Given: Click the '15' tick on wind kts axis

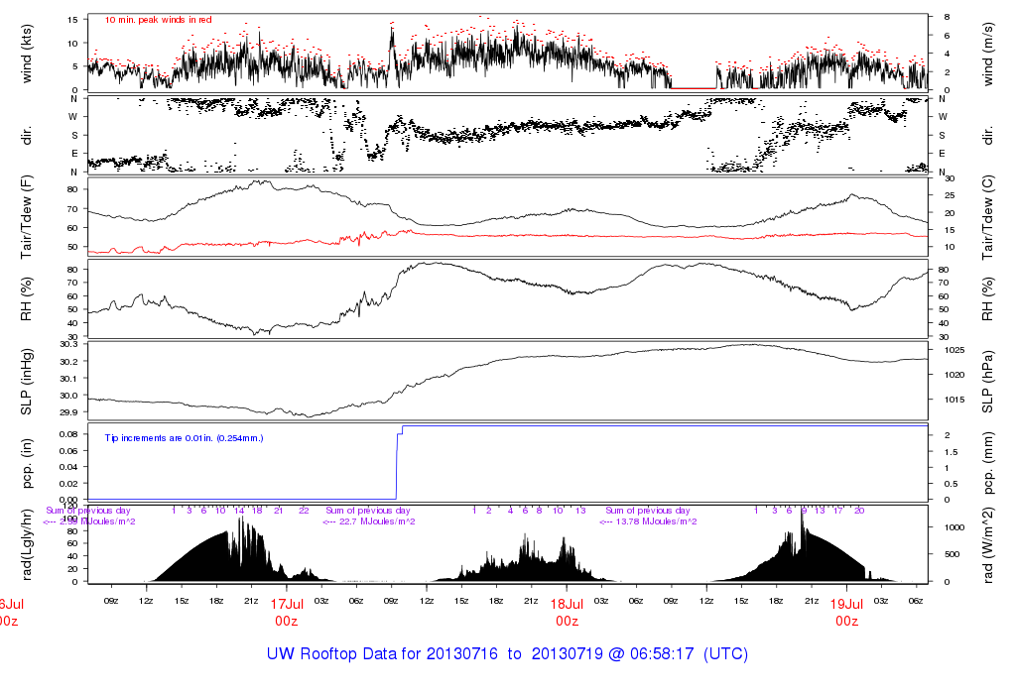Looking at the screenshot, I should click(72, 20).
